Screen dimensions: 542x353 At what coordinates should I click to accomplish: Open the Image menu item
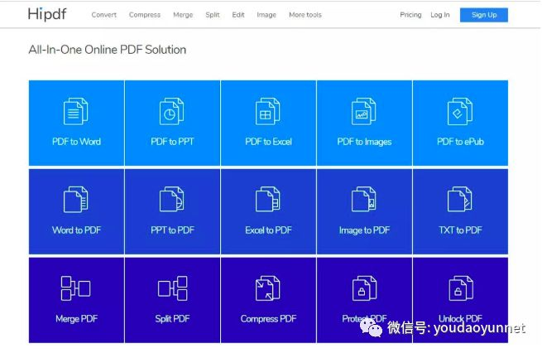click(266, 15)
